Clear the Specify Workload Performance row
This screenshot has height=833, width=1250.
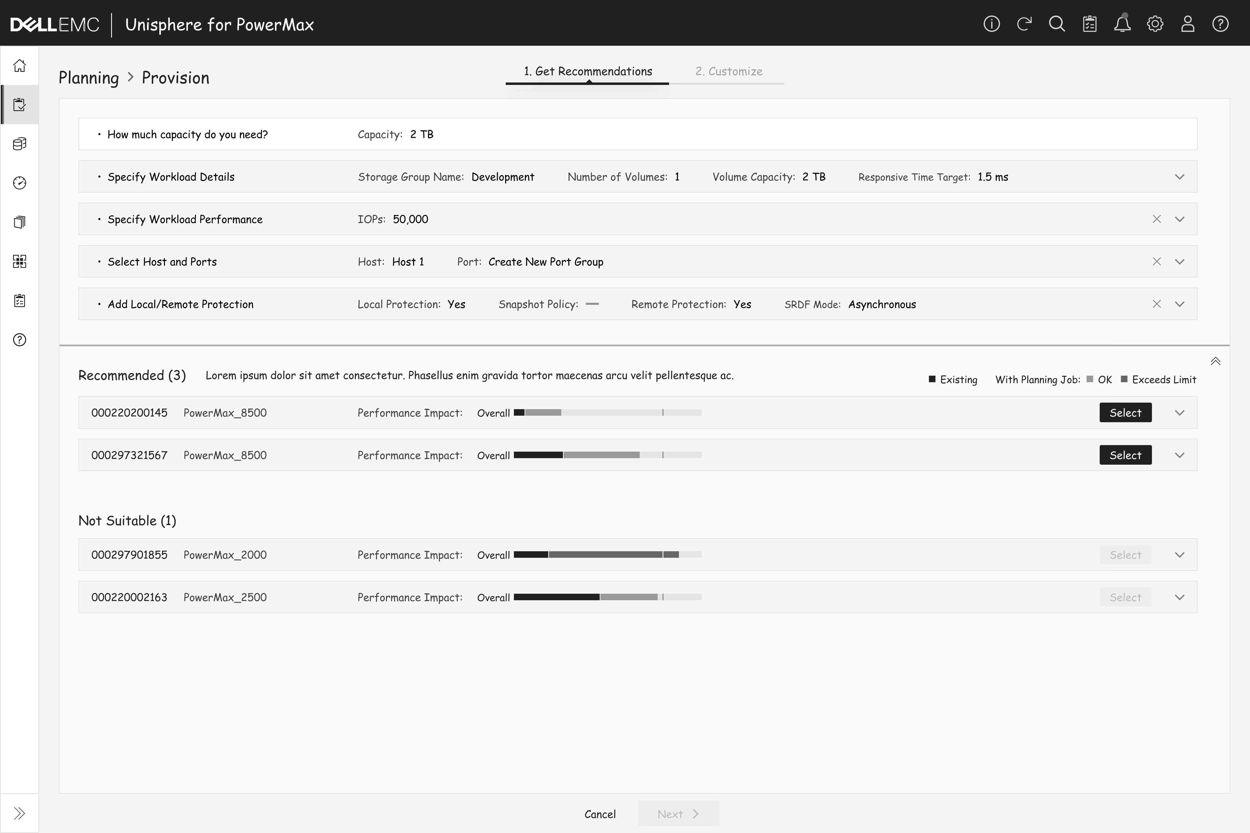point(1157,219)
